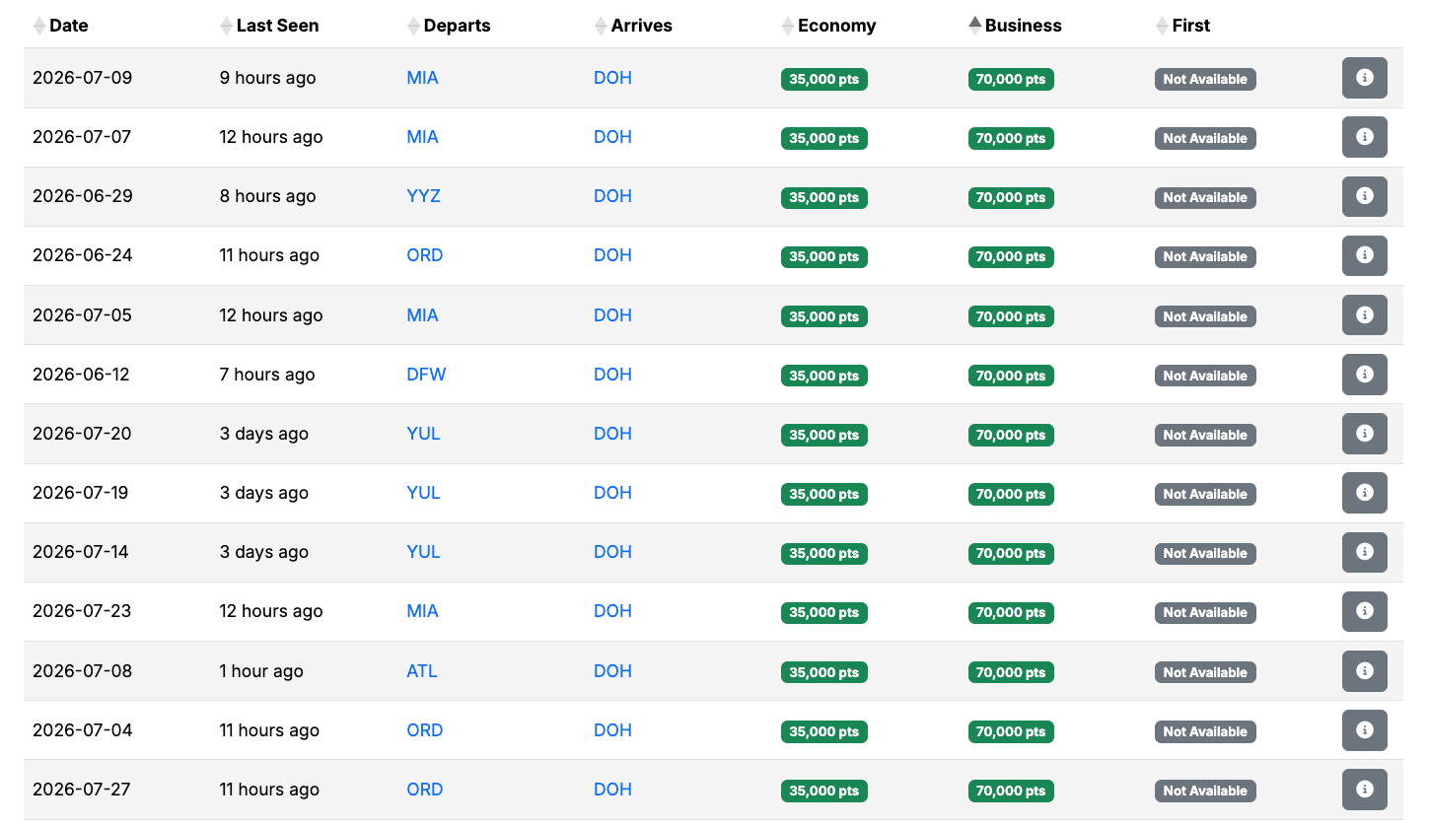
Task: Show details for the 2026-06-24 ORD flight
Action: point(1364,255)
